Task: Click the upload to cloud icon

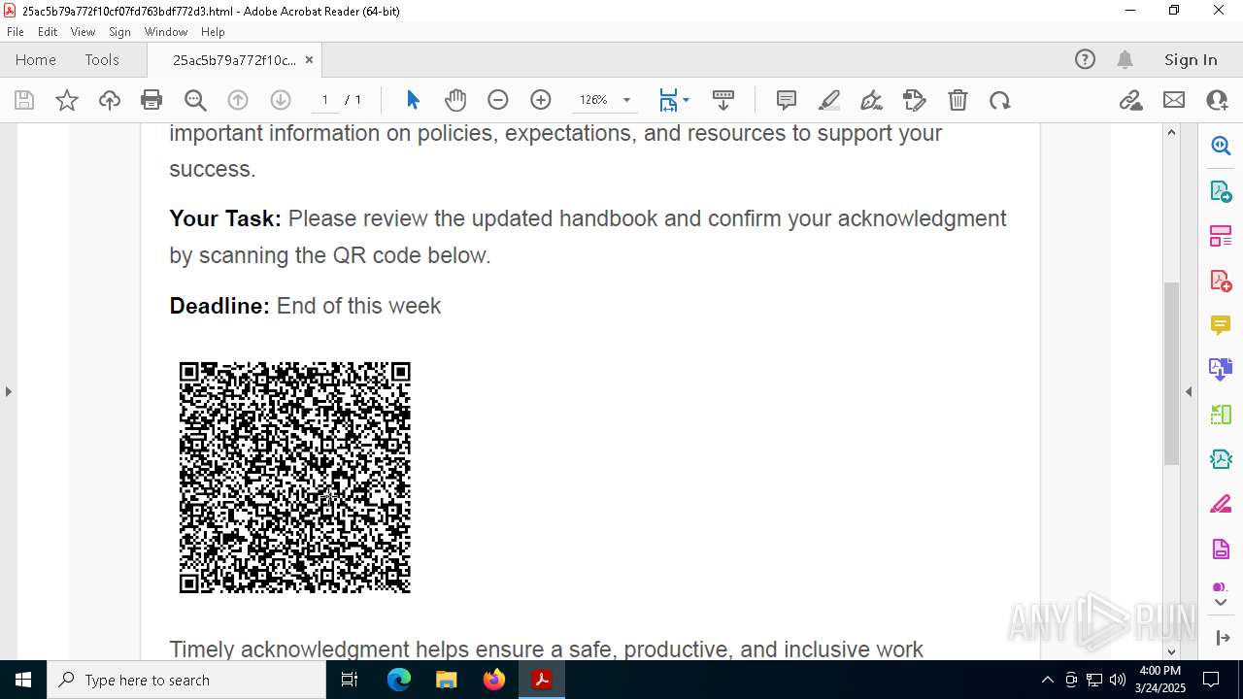Action: (x=110, y=100)
